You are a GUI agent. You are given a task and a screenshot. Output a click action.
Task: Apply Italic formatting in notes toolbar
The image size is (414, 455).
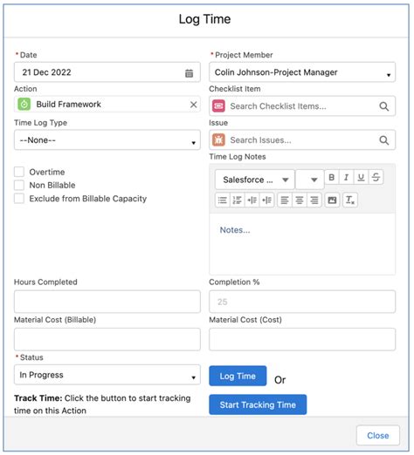[x=346, y=177]
